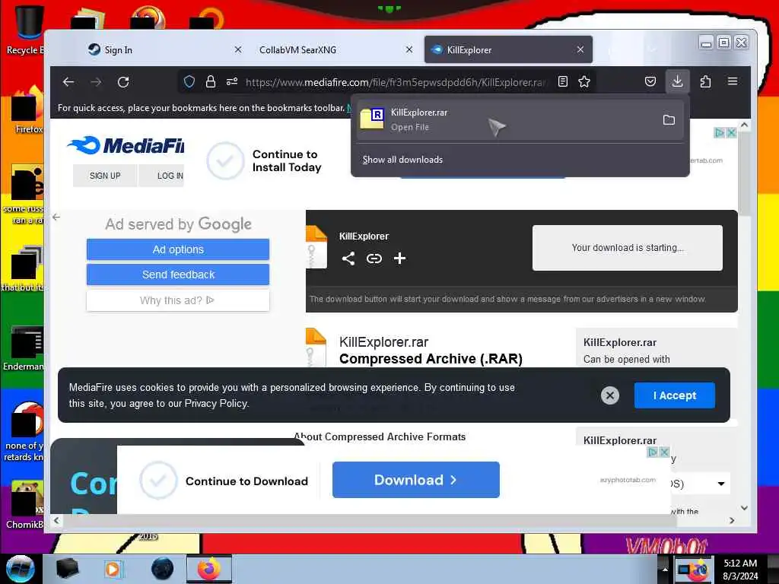Click the left arrow of the horizontal scrollbar

click(x=56, y=520)
